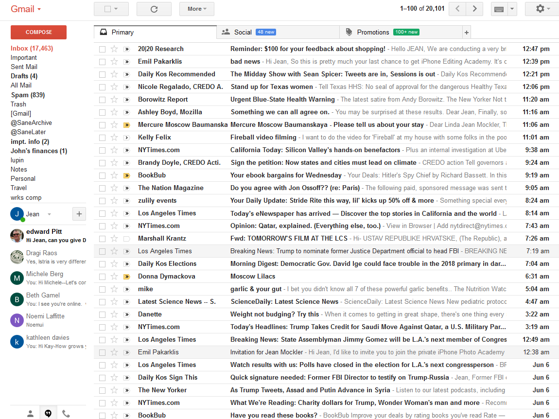The image size is (559, 419).
Task: Open the Hangouts conversations icon
Action: [48, 414]
